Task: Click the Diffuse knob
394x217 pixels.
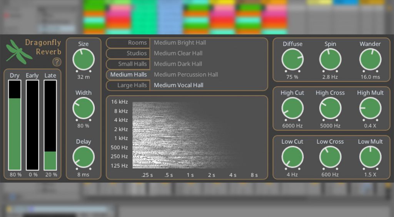Action: [292, 60]
